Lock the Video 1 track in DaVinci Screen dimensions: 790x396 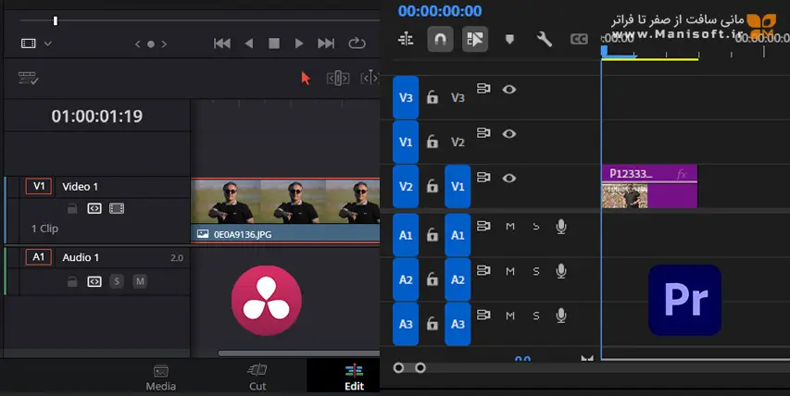72,208
